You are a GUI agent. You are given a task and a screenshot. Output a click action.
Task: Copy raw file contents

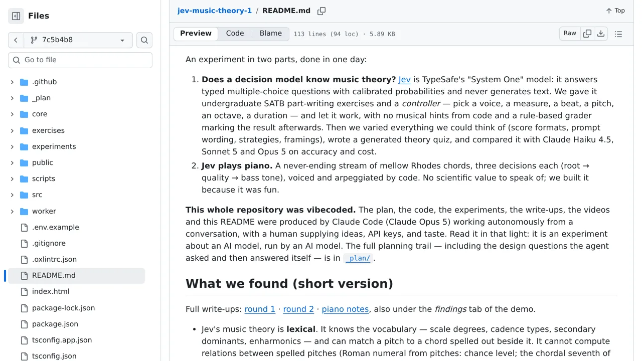click(587, 34)
